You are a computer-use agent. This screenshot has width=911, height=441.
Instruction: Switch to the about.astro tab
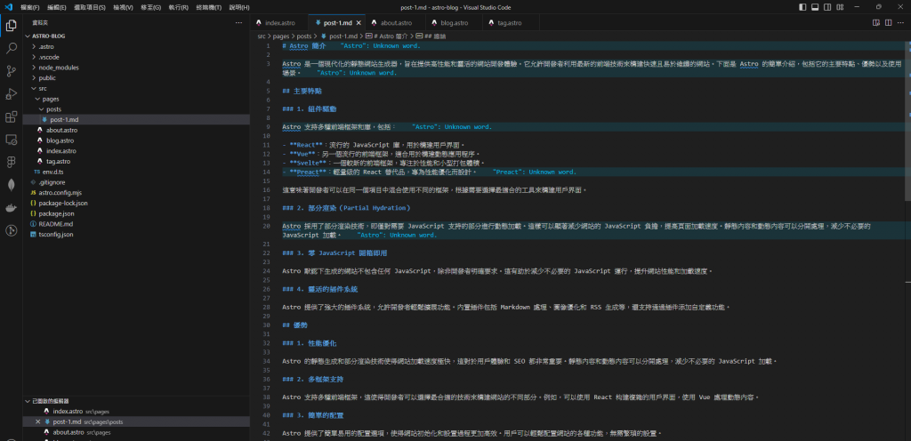tap(396, 23)
